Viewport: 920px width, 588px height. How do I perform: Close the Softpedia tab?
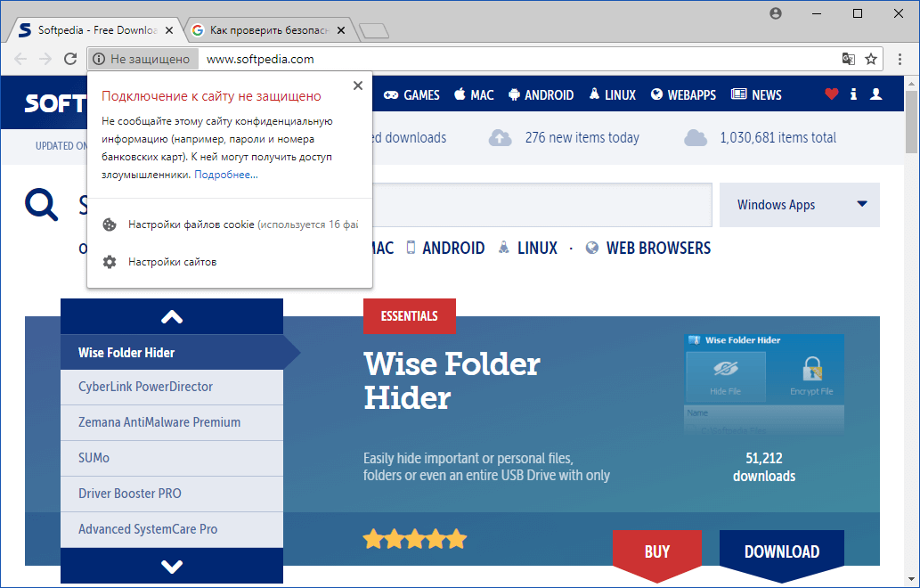[169, 30]
